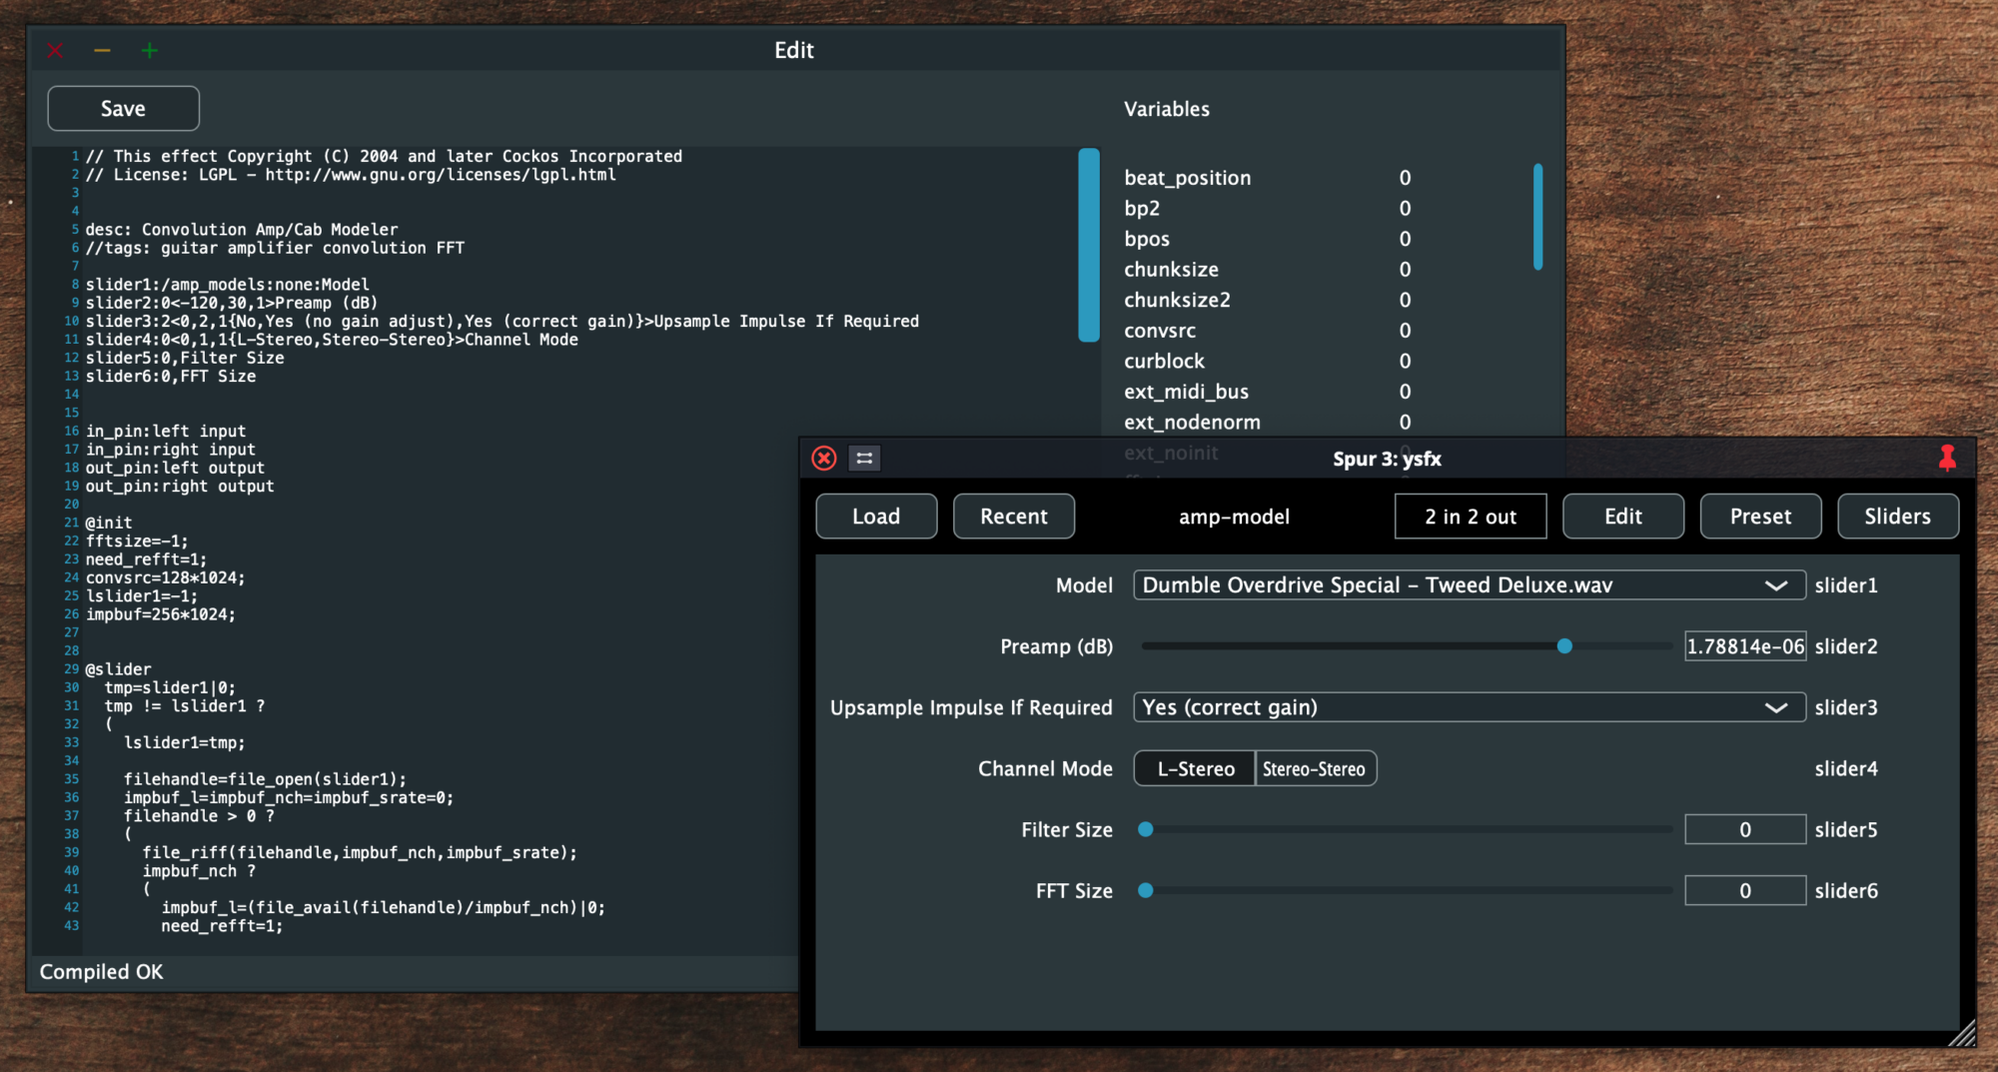This screenshot has width=1998, height=1072.
Task: Select L-Stereo channel mode
Action: (x=1195, y=769)
